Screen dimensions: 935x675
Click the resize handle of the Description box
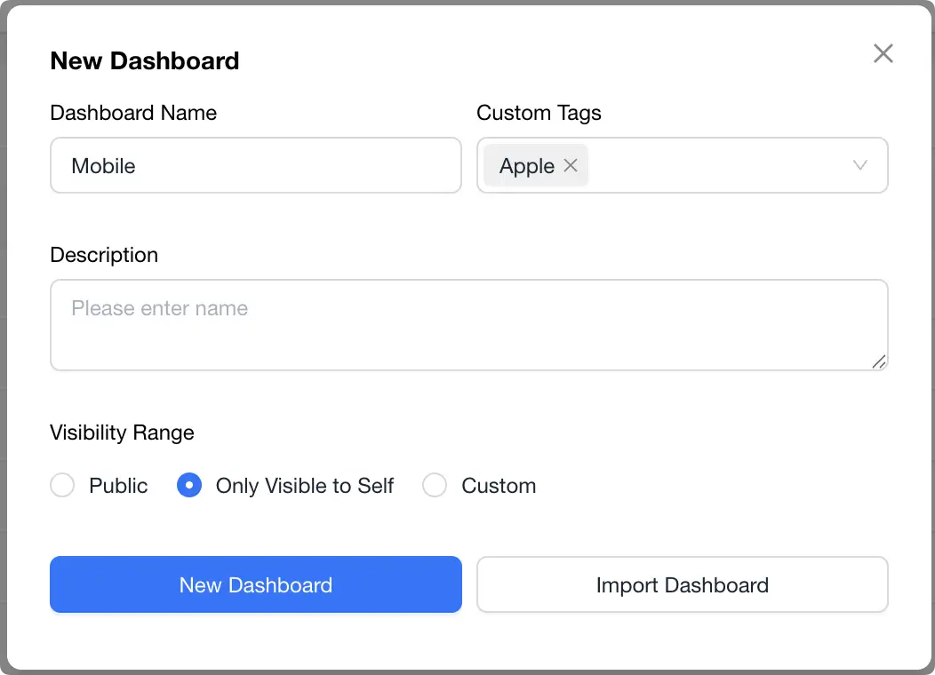point(879,362)
